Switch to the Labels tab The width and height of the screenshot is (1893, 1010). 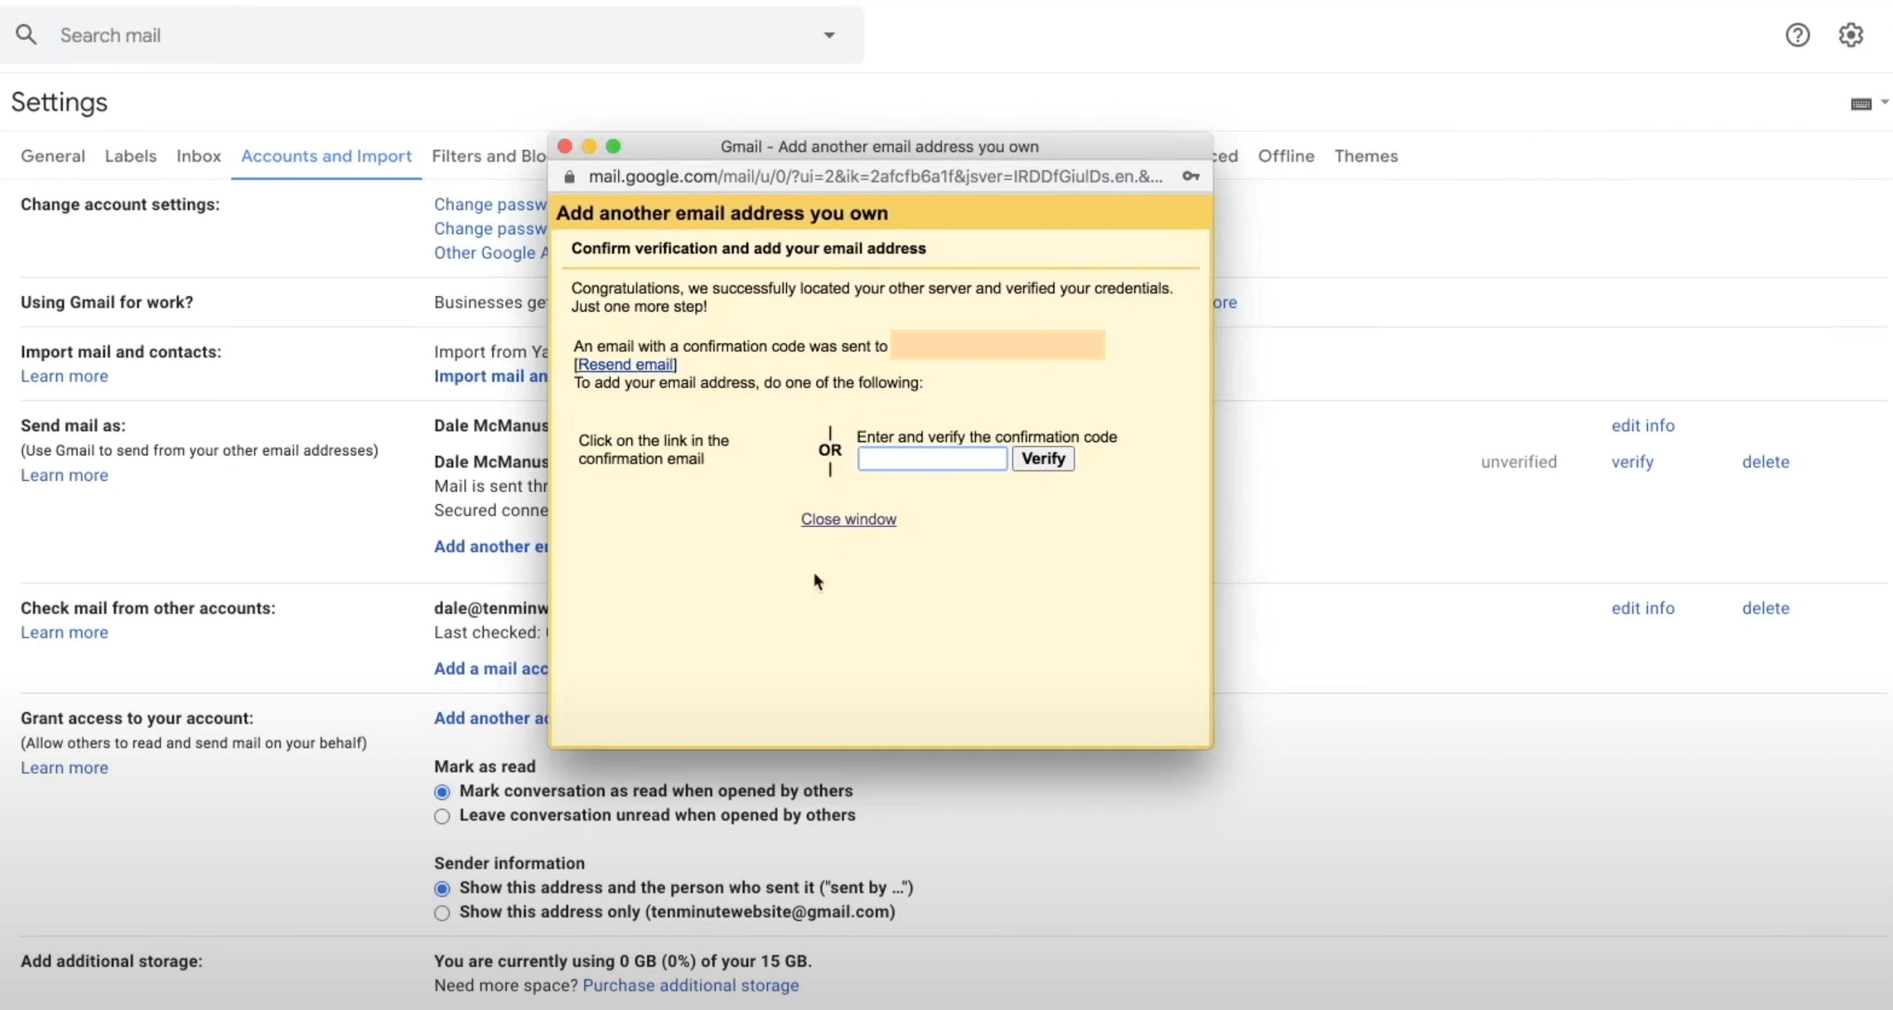pyautogui.click(x=130, y=156)
